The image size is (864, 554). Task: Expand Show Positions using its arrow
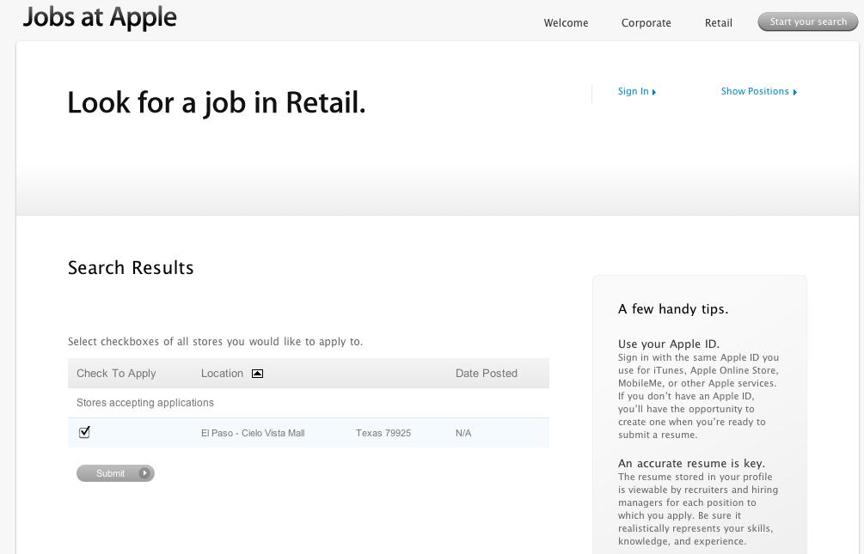(x=795, y=92)
